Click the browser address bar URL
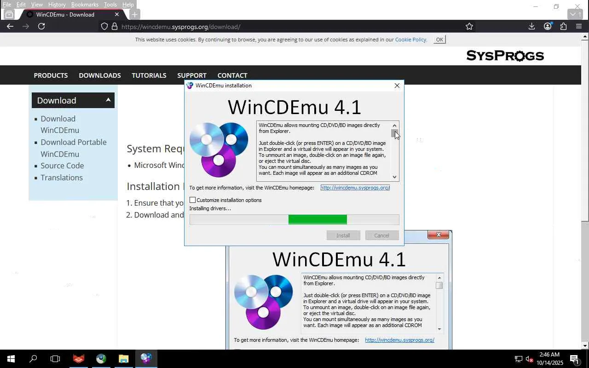 tap(181, 27)
